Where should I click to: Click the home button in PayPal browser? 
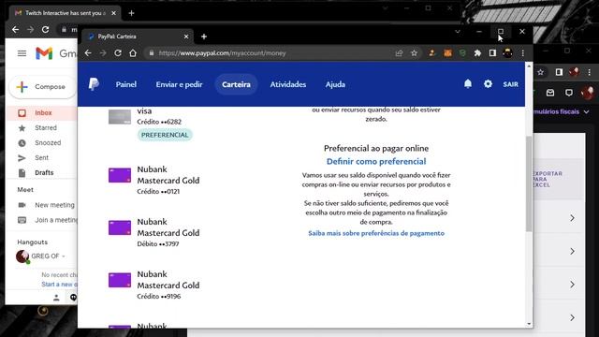coord(133,53)
